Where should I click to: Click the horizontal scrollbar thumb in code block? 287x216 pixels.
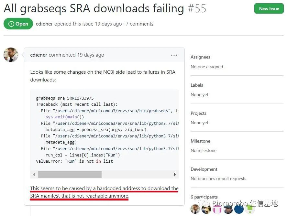click(x=70, y=175)
